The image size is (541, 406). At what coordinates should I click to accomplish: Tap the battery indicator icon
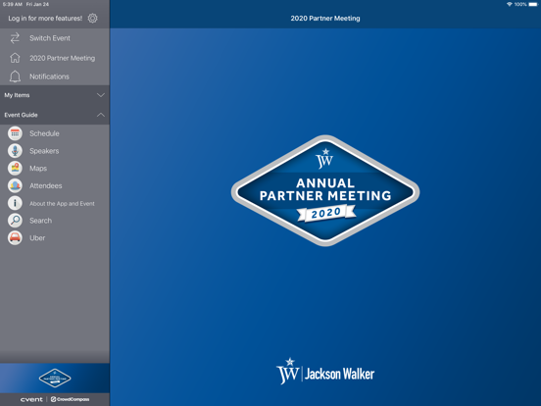533,4
